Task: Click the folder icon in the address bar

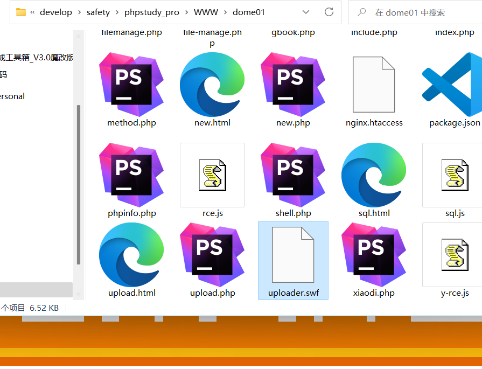Action: coord(21,12)
